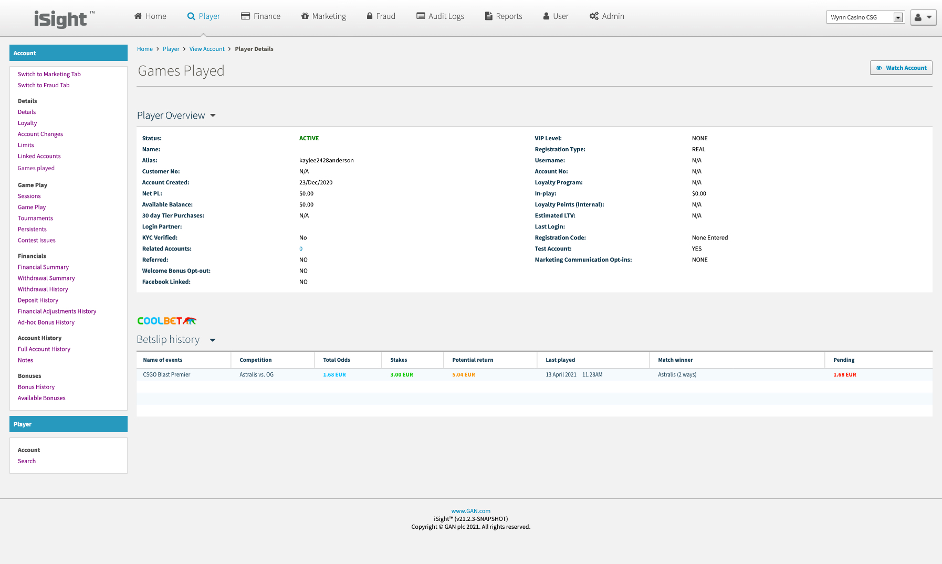
Task: Click the Player magnifier icon
Action: pyautogui.click(x=191, y=16)
